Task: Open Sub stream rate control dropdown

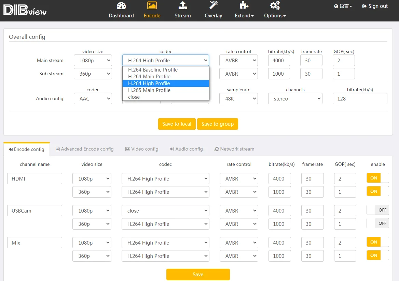Action: click(238, 74)
